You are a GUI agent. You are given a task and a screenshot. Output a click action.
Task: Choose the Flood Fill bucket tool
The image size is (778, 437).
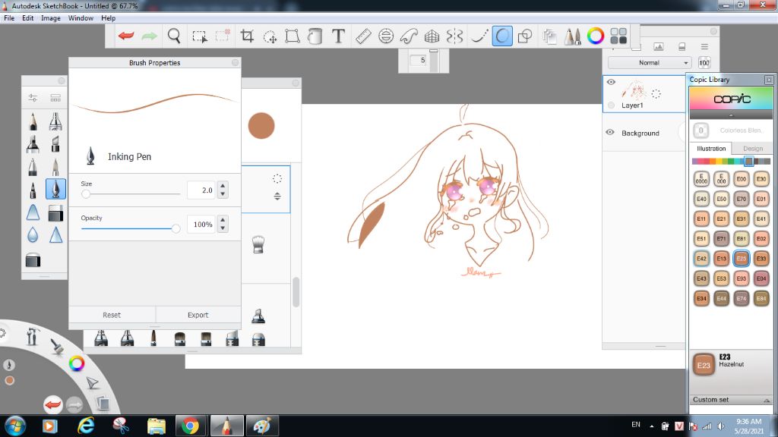click(x=315, y=36)
